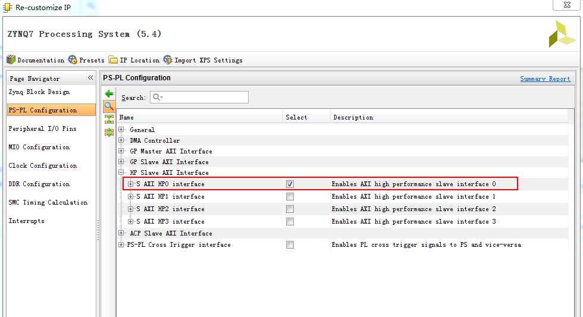
Task: Open Peripheral I/O Pins page
Action: coord(42,128)
